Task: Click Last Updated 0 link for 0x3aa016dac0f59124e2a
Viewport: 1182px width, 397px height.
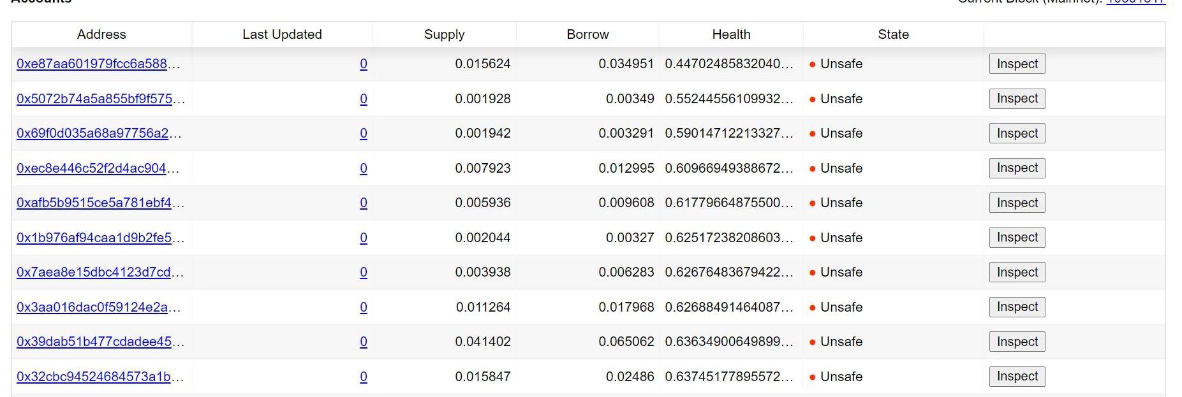Action: point(364,307)
